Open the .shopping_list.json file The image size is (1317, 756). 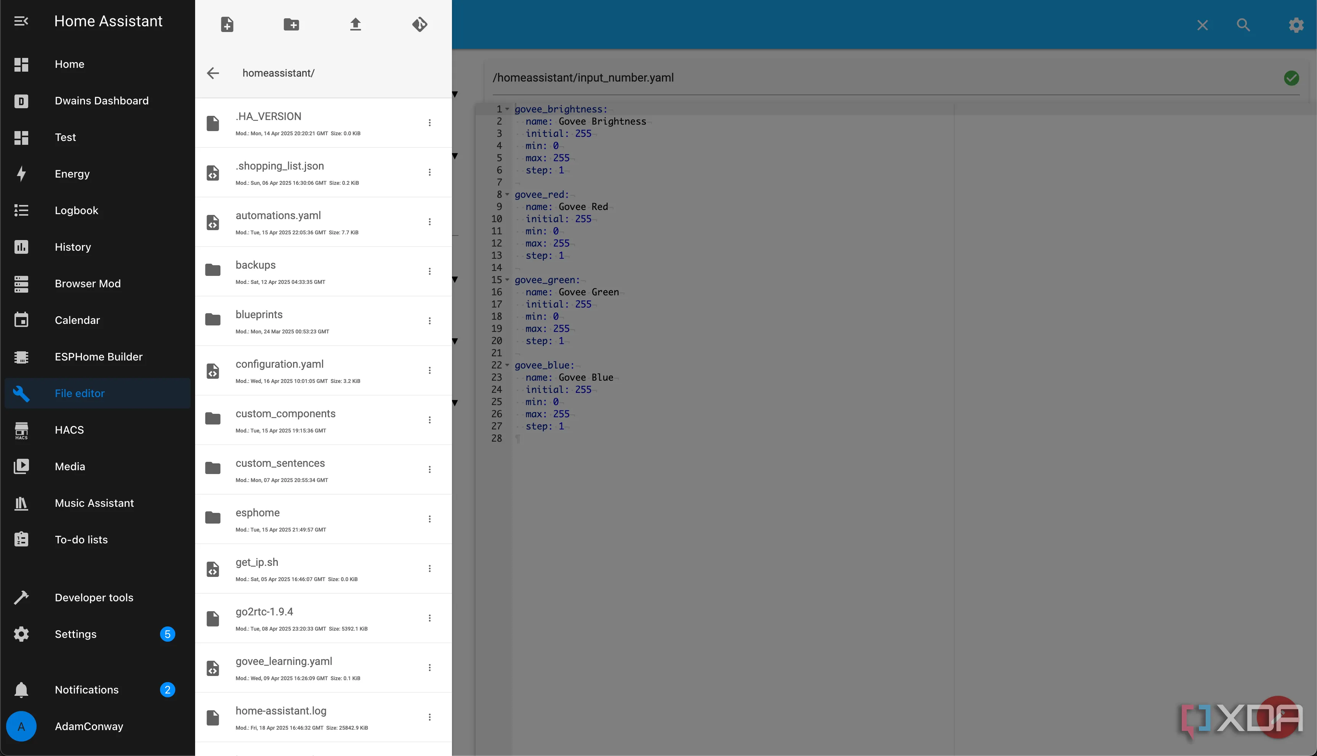(x=323, y=172)
